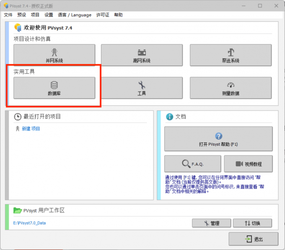Open the 数据库 database utilities

coord(54,88)
